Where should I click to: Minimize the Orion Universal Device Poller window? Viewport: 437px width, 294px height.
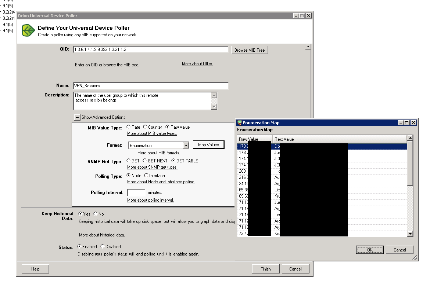tap(296, 16)
